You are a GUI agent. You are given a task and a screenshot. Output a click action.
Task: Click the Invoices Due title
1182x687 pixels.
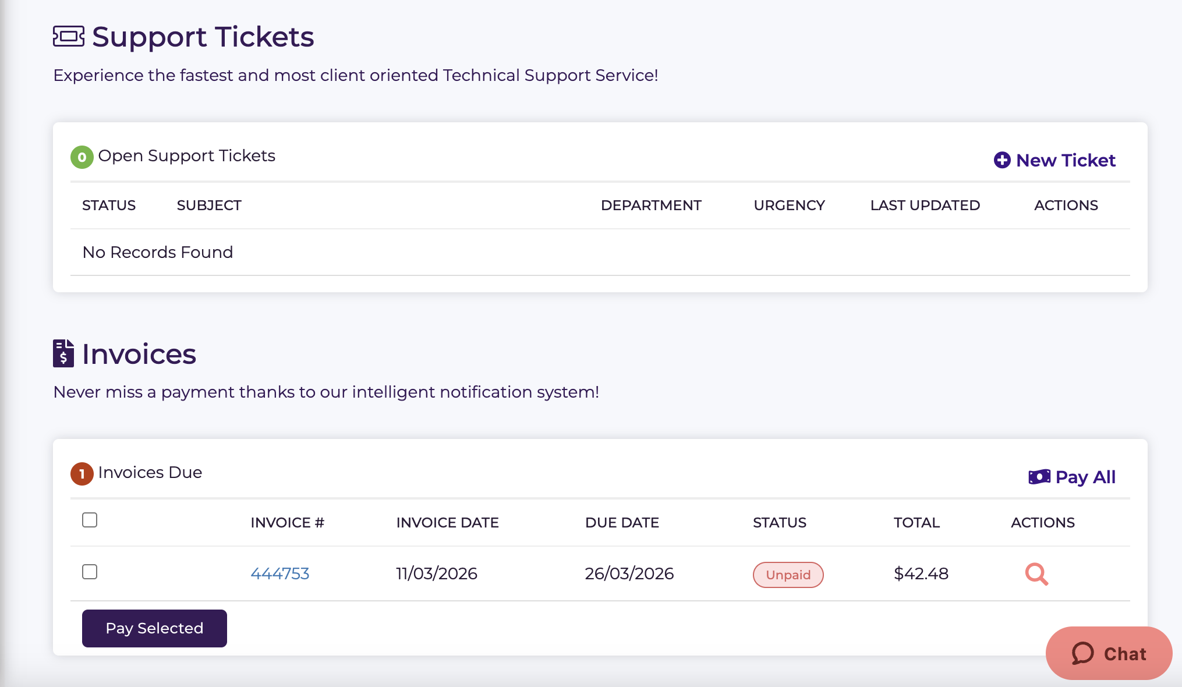coord(150,472)
